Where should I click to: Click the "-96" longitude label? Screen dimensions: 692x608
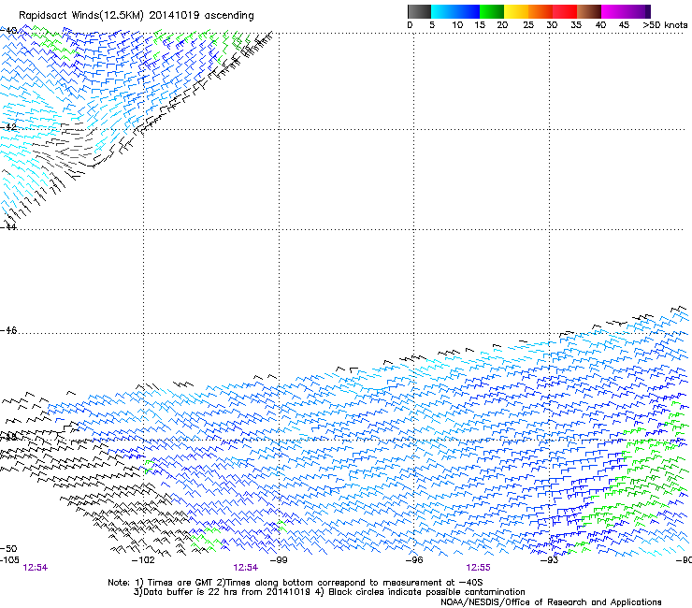414,560
